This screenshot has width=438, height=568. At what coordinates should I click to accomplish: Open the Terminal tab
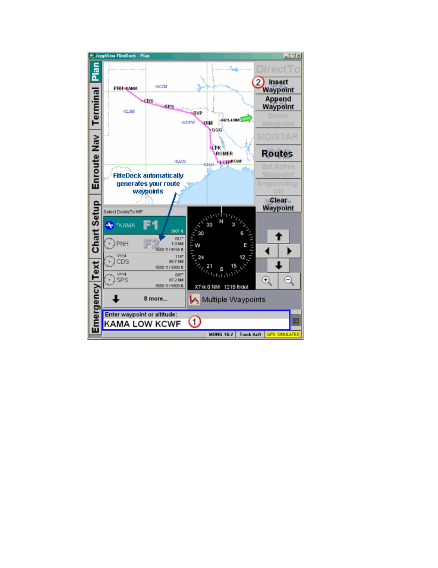pos(95,106)
